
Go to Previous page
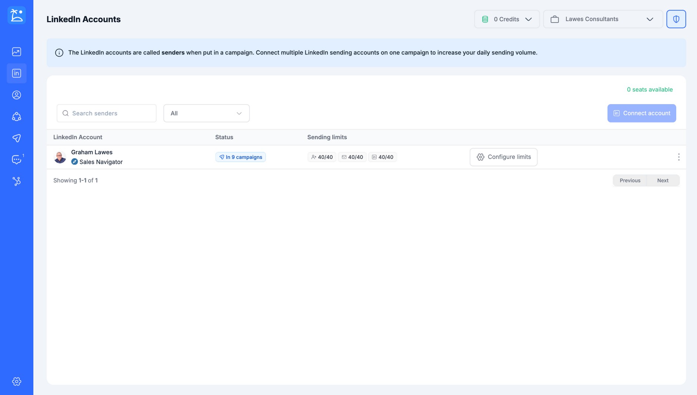coord(630,180)
